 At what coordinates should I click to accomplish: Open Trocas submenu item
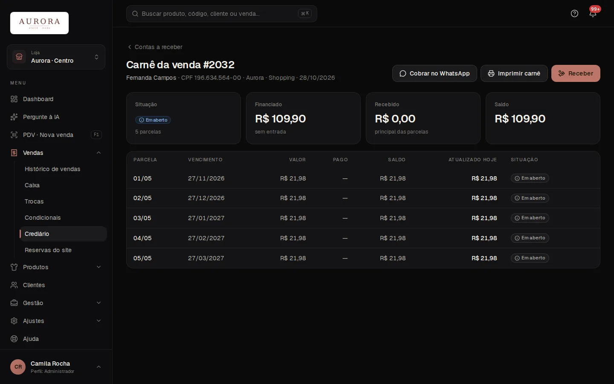click(x=63, y=201)
